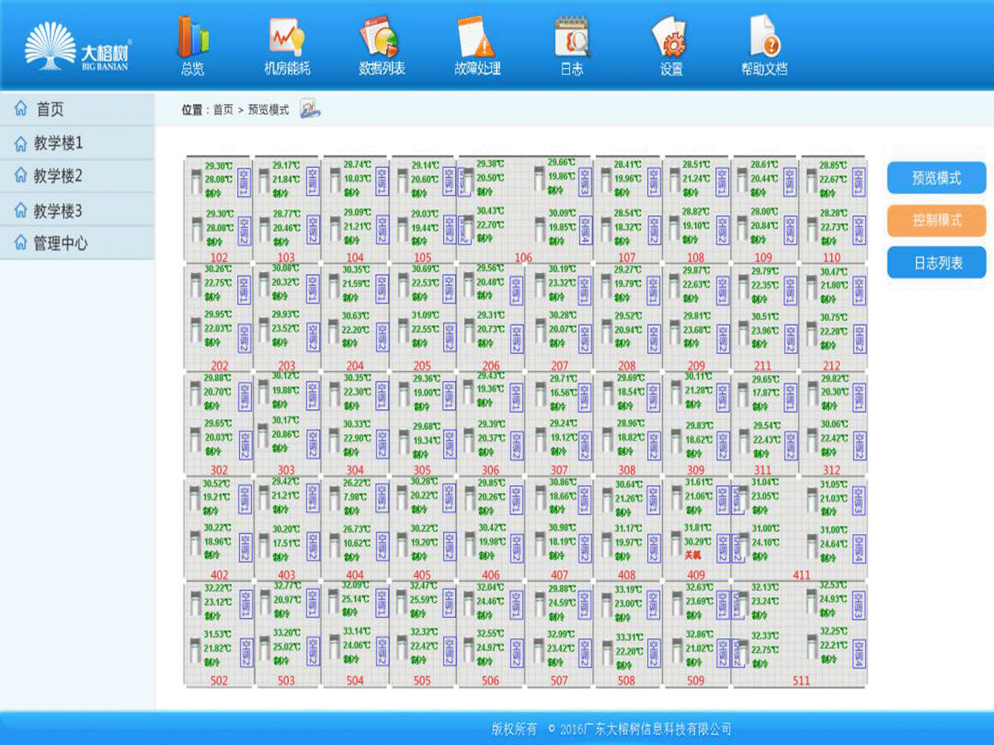Select air conditioner 2 icon in room 212
Image resolution: width=994 pixels, height=745 pixels.
[812, 333]
